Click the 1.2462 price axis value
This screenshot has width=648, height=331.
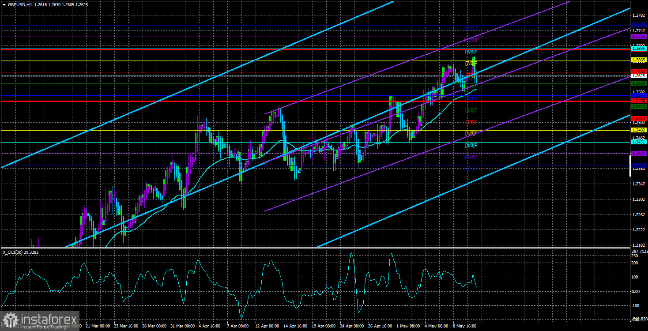click(x=639, y=138)
